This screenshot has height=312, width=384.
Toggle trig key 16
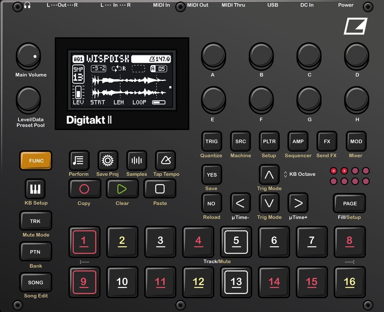click(x=349, y=282)
